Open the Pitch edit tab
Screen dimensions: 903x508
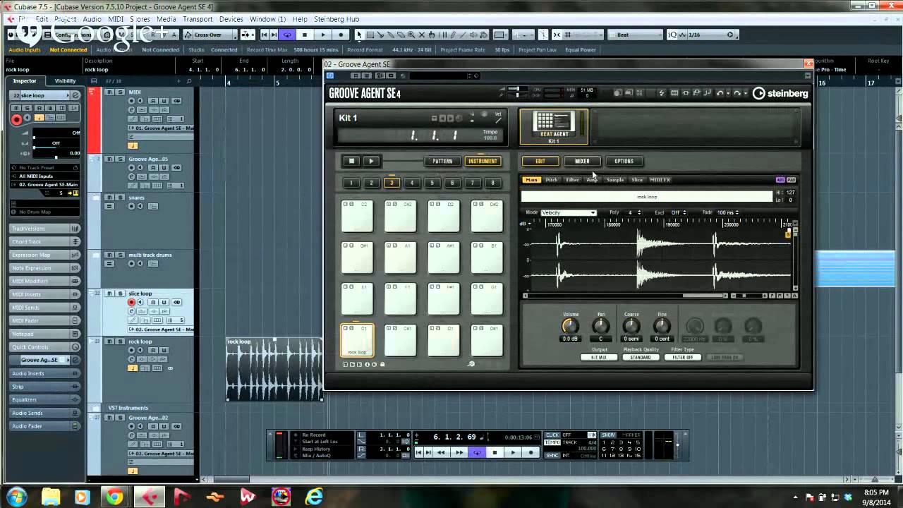pyautogui.click(x=552, y=180)
